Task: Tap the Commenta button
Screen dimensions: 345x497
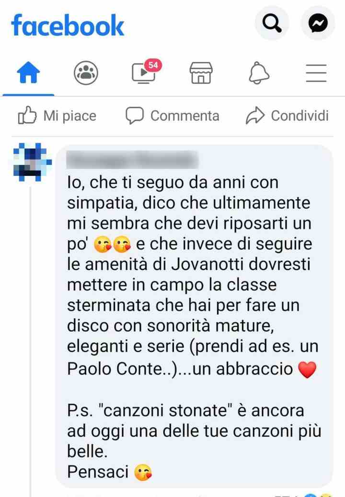Action: tap(172, 116)
